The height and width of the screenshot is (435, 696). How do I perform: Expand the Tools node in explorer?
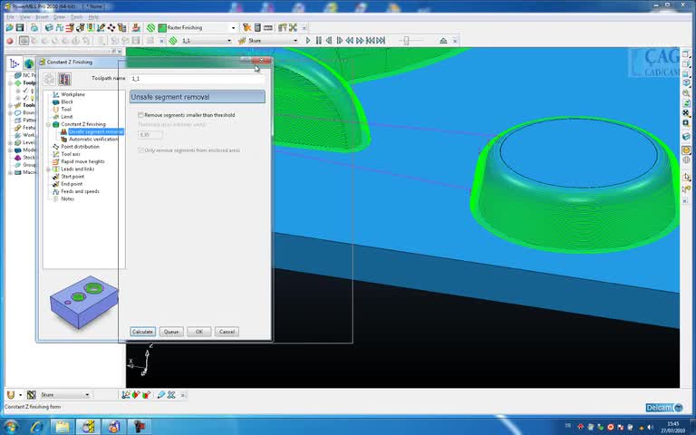pos(10,106)
